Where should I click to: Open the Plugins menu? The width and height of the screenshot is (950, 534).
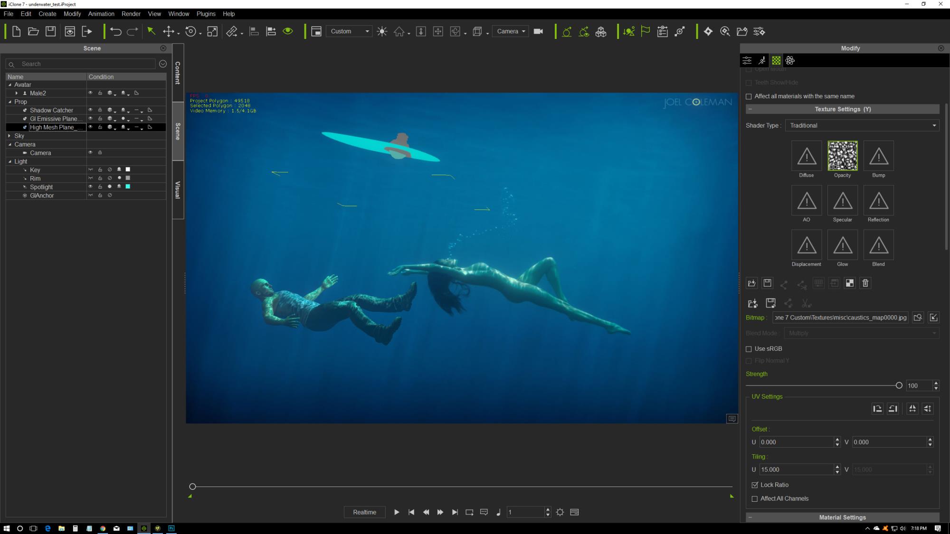pyautogui.click(x=206, y=14)
